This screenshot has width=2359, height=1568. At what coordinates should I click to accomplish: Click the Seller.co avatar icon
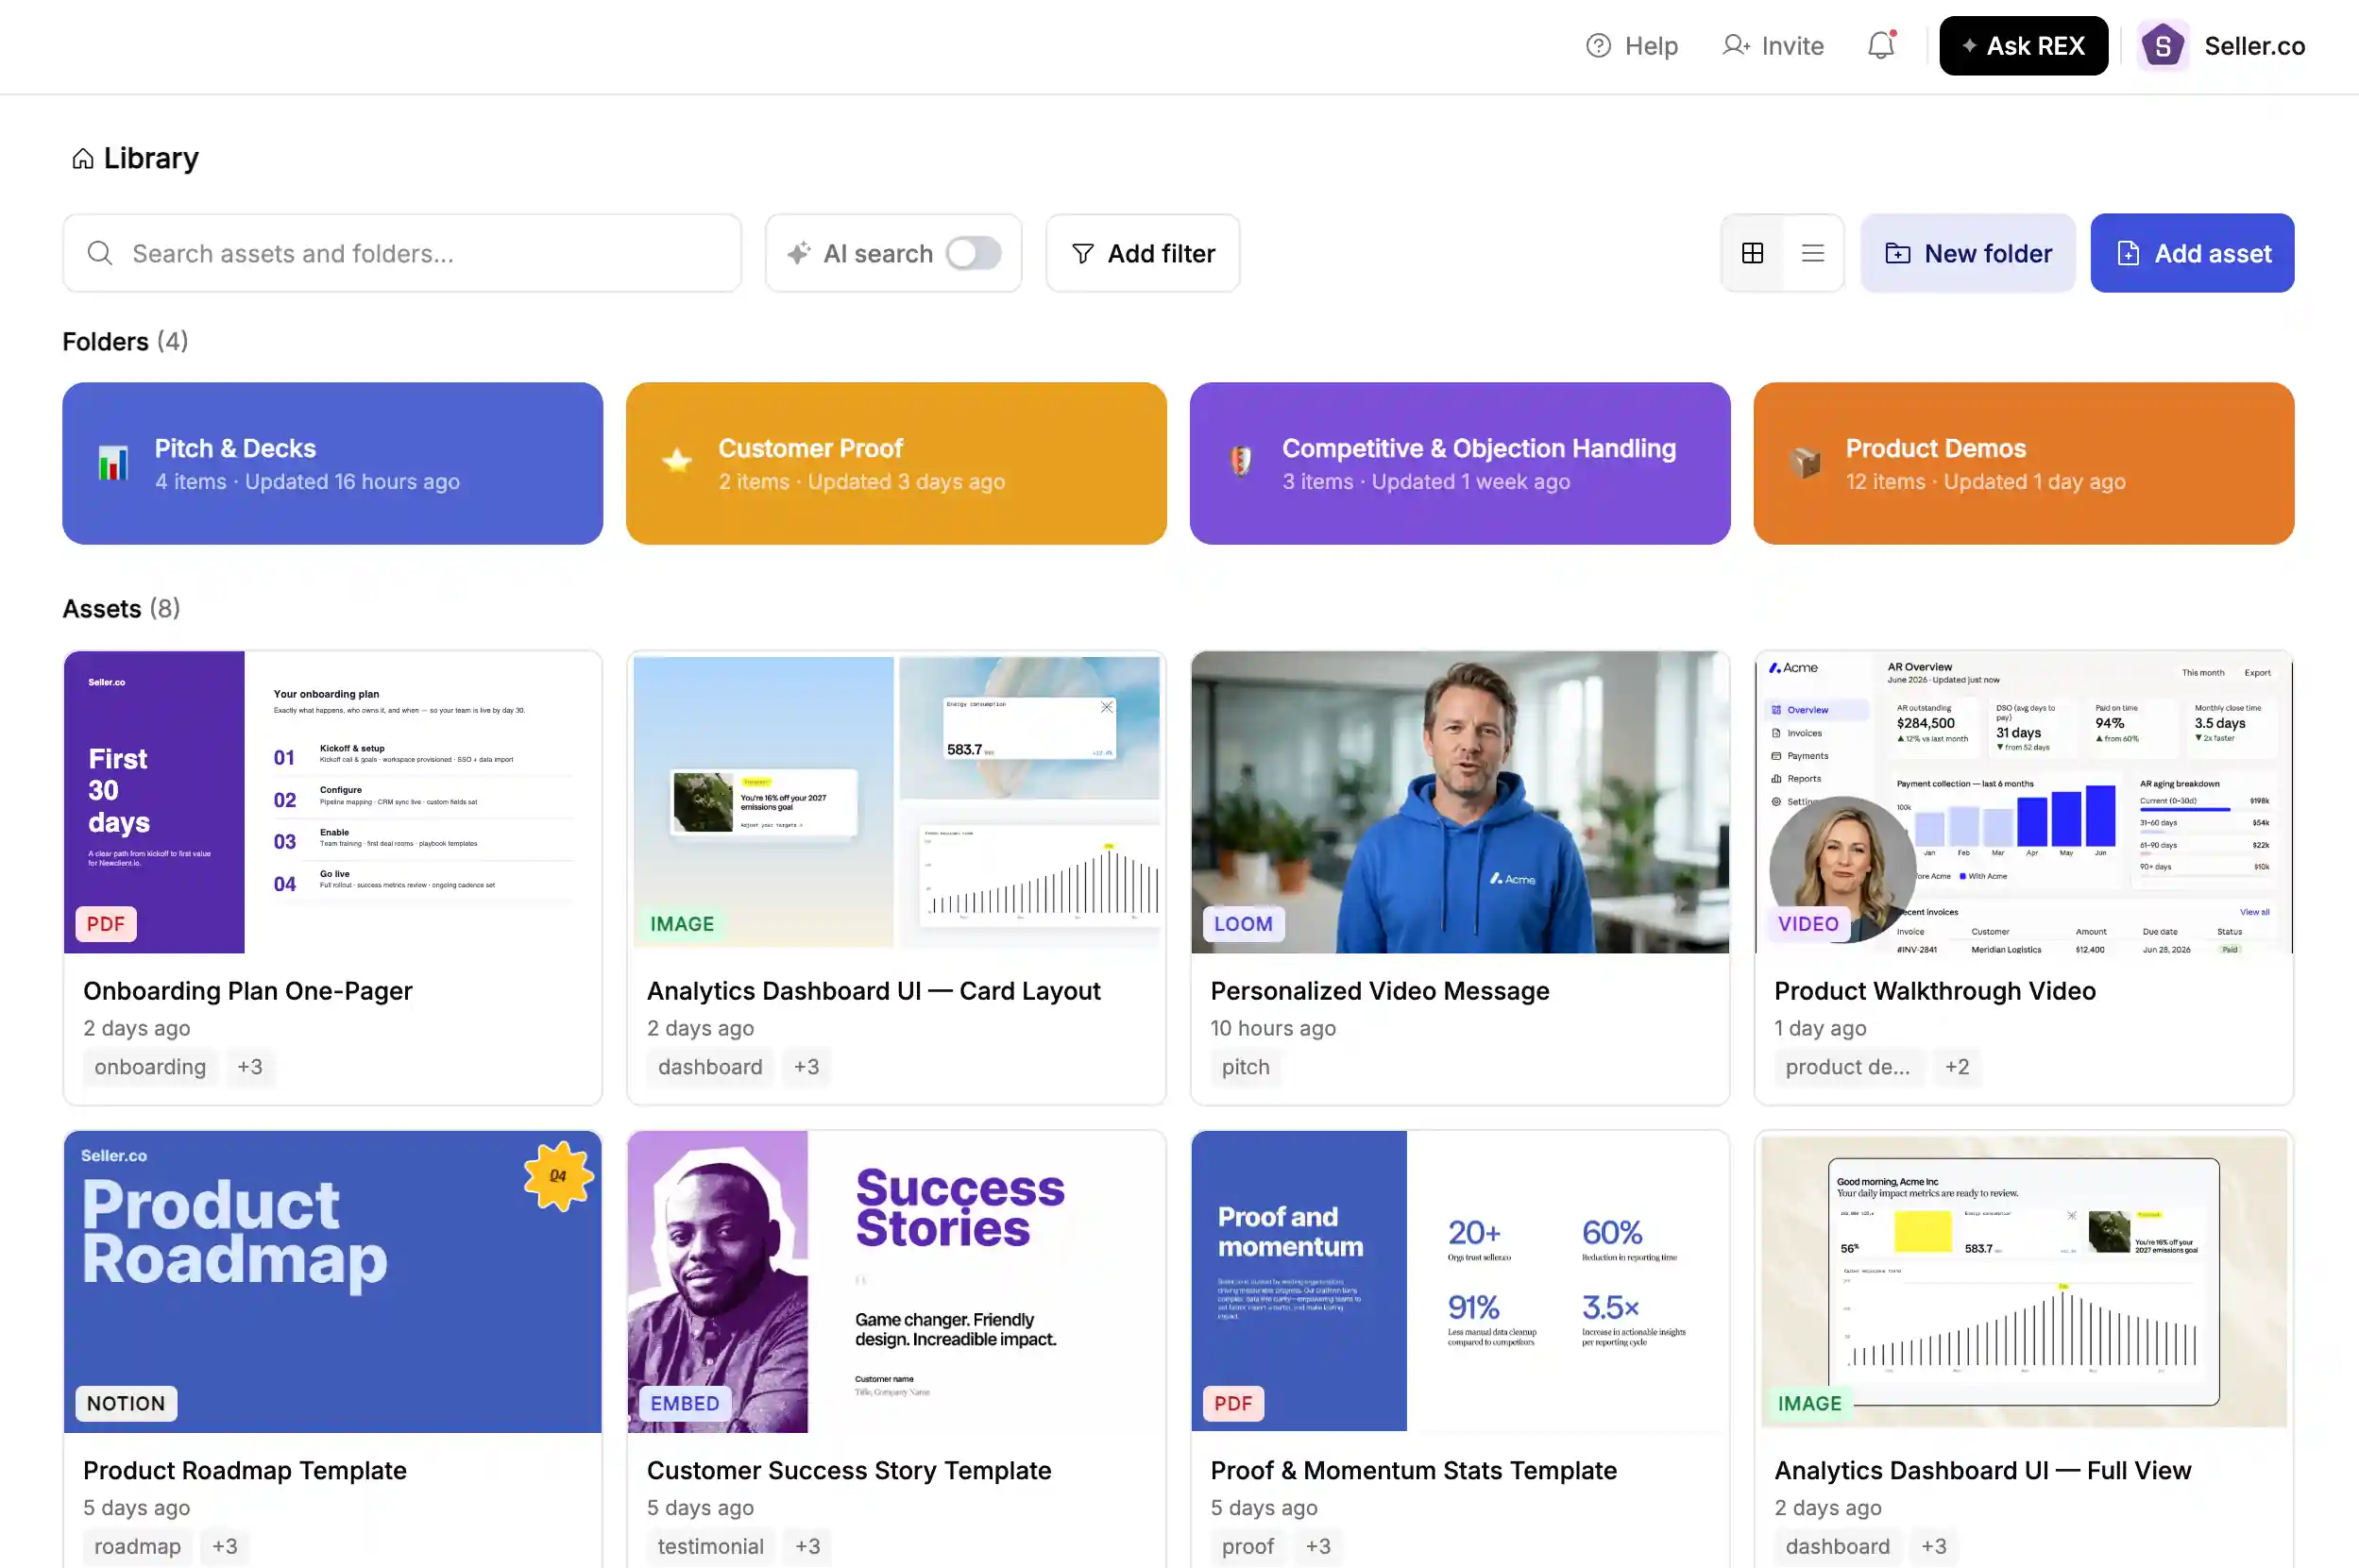(x=2163, y=46)
